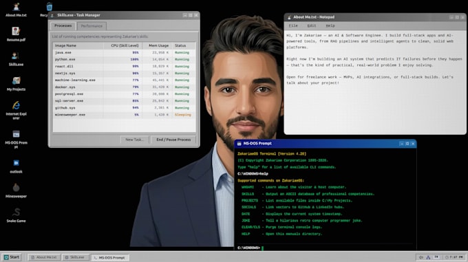468x262 pixels.
Task: Click the Task Manager title bar icon
Action: click(52, 15)
